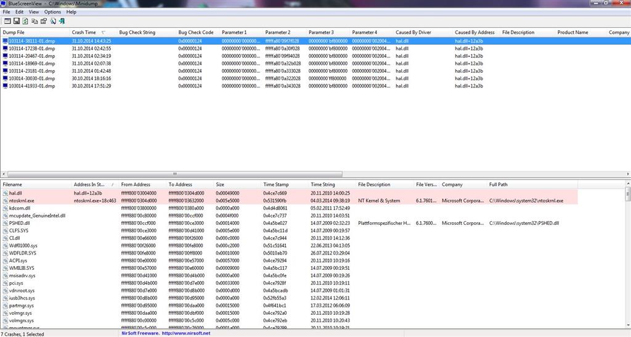Click the C:\Windows\system32\PSHED.dll path cell
Image resolution: width=631 pixels, height=337 pixels.
pos(524,223)
